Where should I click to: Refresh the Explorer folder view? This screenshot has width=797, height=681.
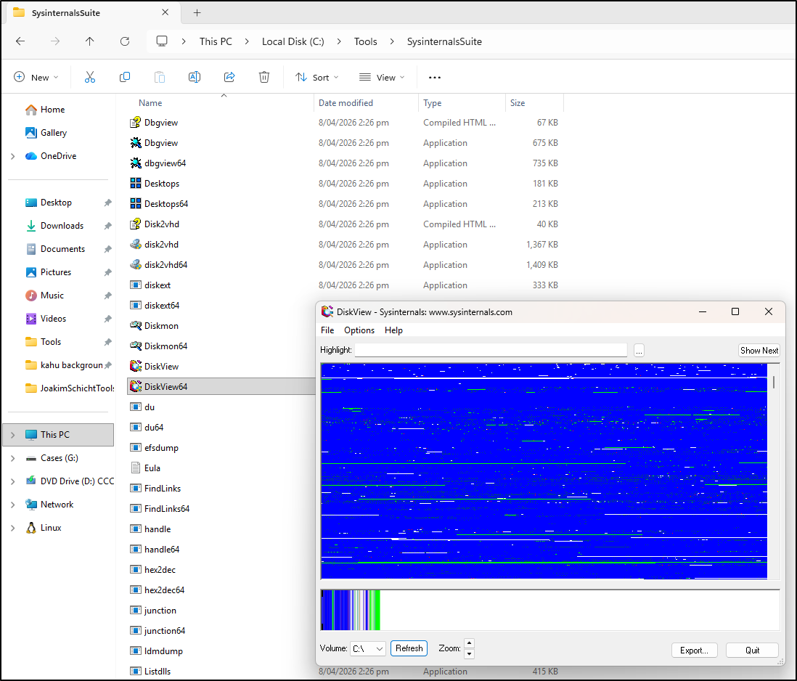click(125, 41)
